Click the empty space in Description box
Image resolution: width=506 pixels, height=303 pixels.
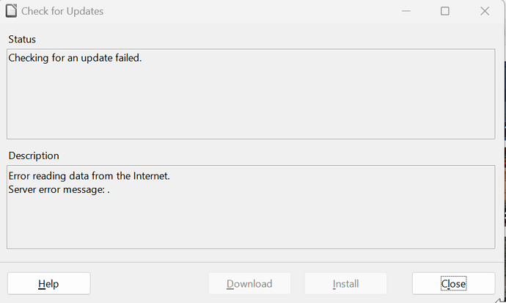[x=251, y=222]
